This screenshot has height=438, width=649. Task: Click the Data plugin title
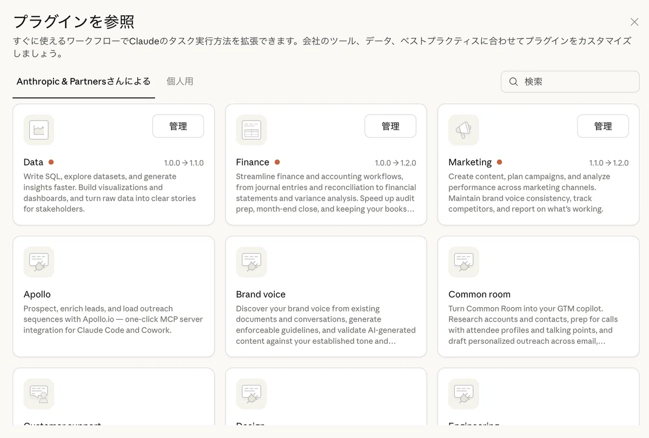[34, 162]
